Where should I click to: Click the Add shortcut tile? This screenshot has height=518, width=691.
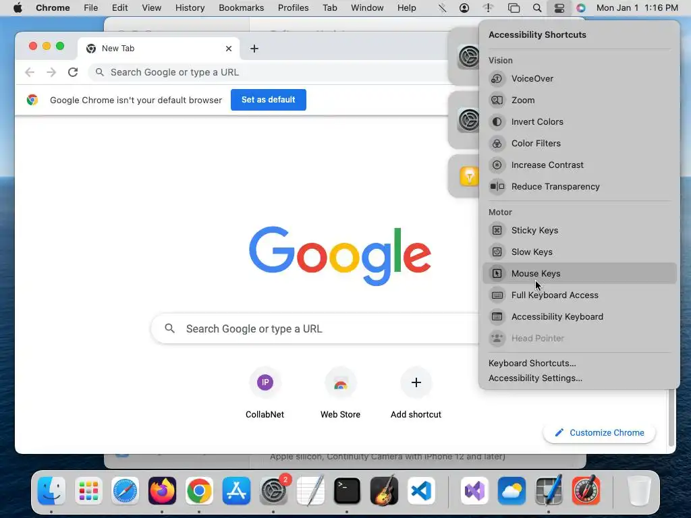(x=416, y=393)
